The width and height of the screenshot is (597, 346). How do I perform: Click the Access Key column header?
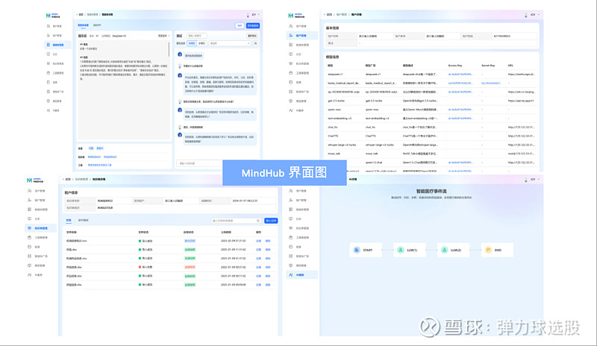(x=455, y=66)
